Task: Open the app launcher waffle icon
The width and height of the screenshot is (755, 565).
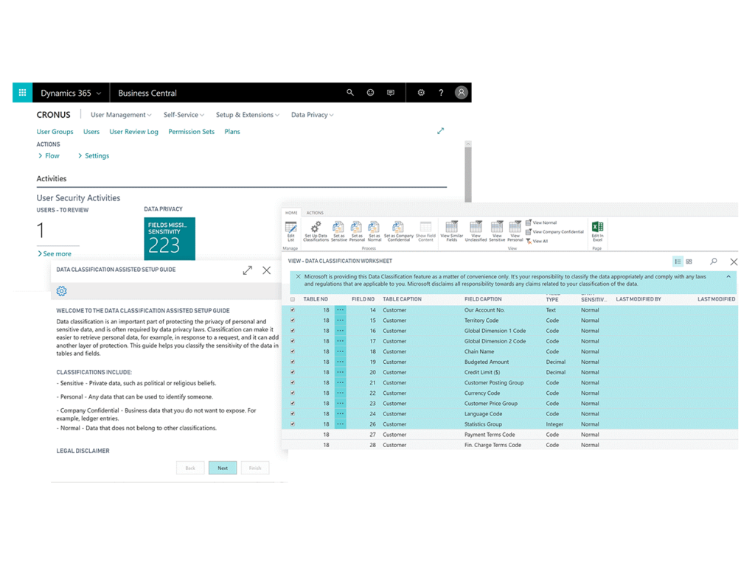Action: point(22,93)
